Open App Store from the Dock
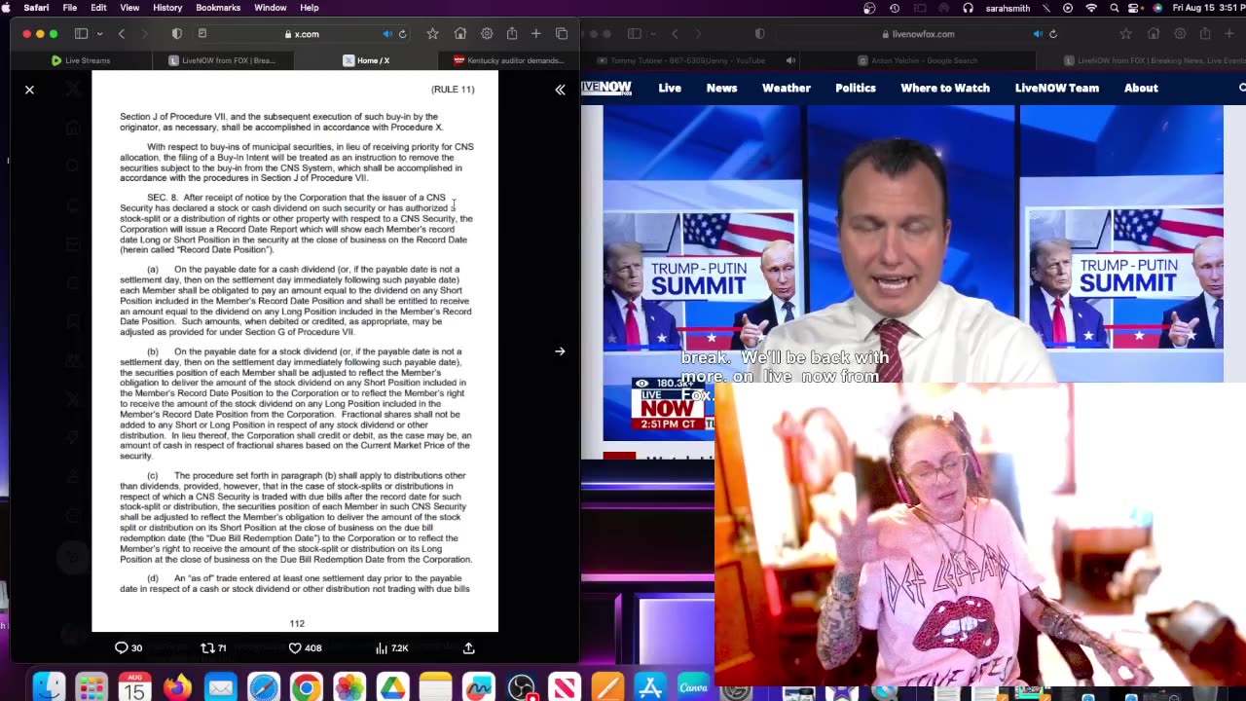Viewport: 1246px width, 701px height. click(650, 687)
